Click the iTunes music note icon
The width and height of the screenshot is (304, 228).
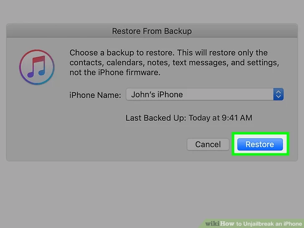pyautogui.click(x=36, y=68)
